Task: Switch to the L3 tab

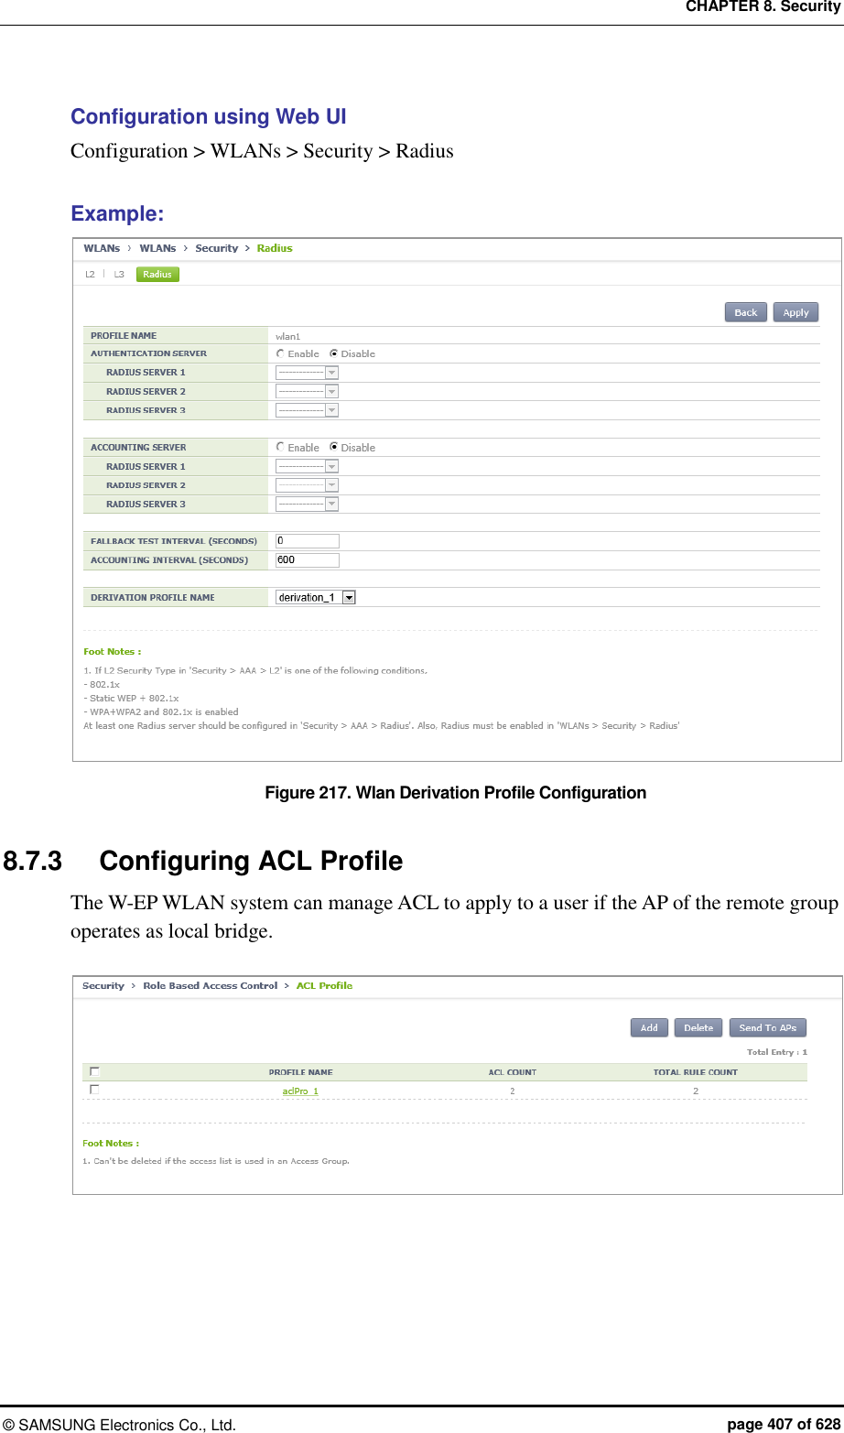Action: (x=117, y=273)
